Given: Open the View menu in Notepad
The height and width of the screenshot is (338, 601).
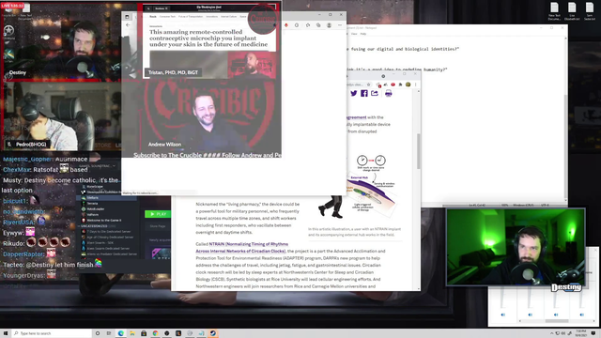Looking at the screenshot, I should (x=354, y=34).
